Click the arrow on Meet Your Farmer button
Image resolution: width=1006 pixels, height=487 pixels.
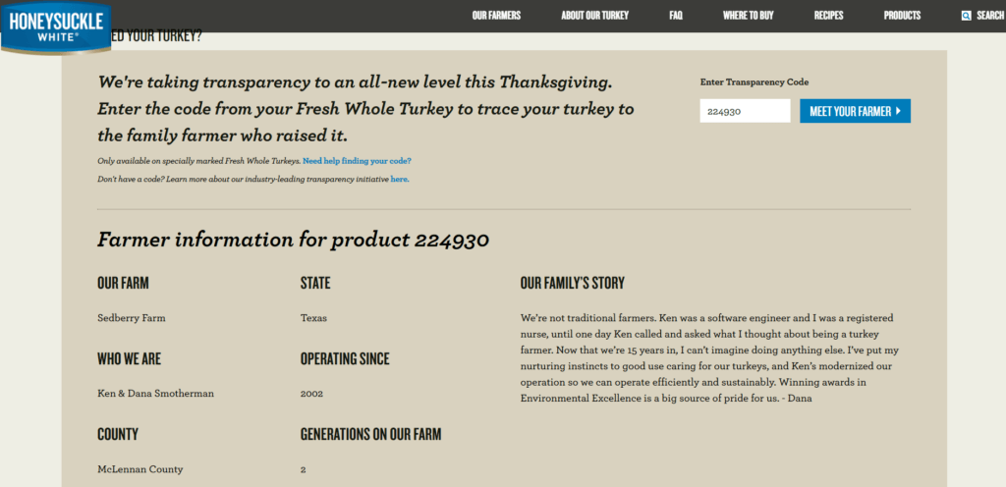click(x=898, y=111)
